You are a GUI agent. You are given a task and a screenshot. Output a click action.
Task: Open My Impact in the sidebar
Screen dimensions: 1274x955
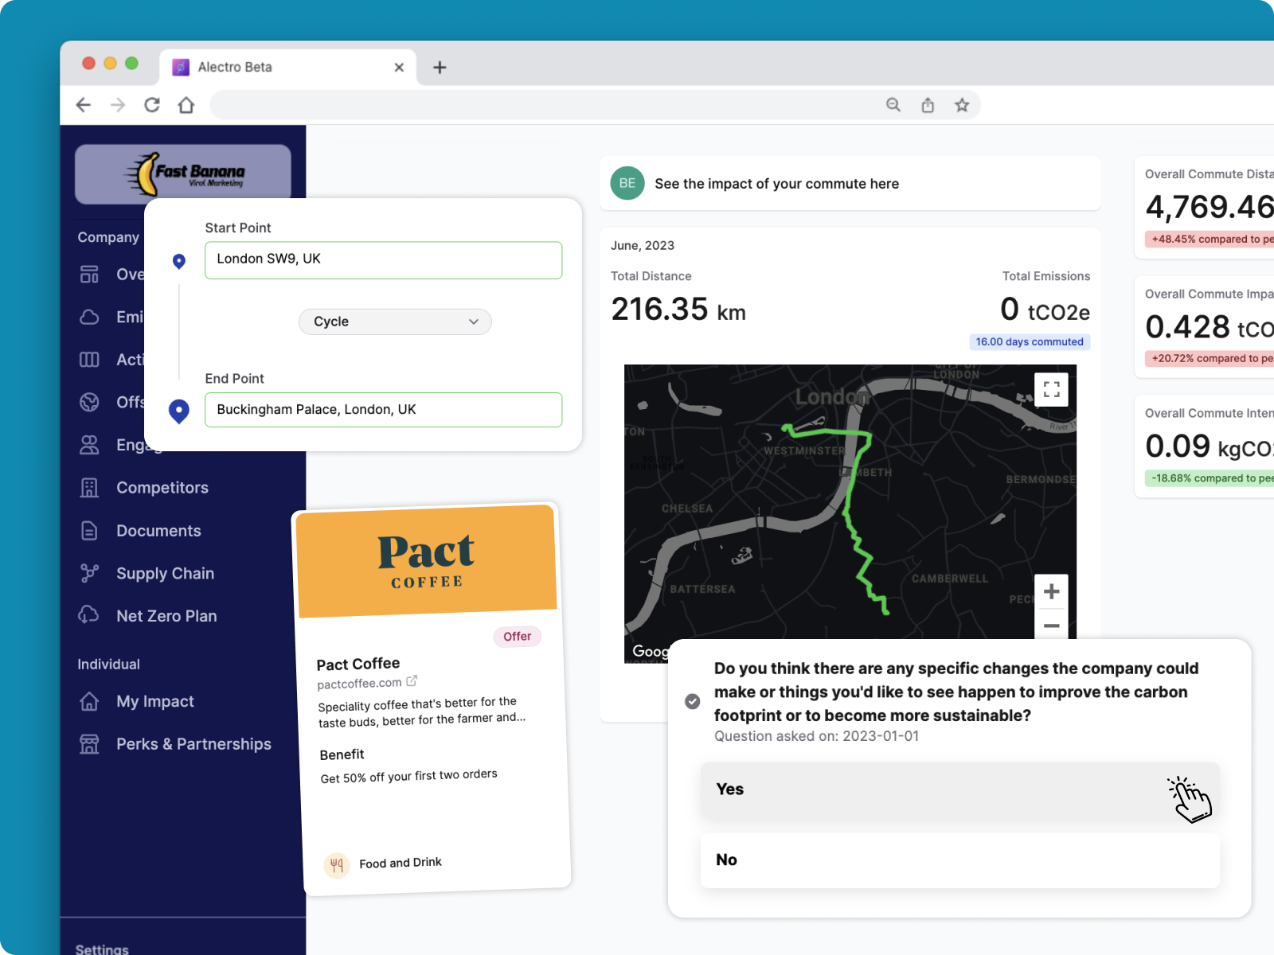[155, 701]
